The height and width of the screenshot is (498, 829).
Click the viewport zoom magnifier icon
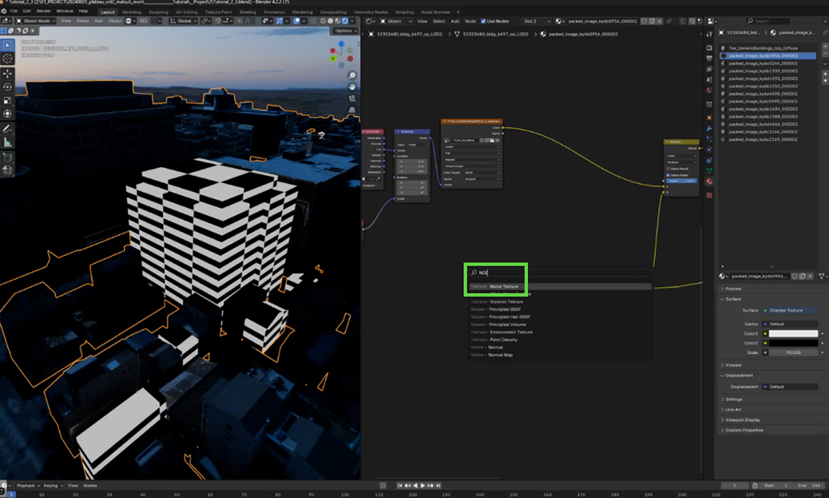(352, 75)
